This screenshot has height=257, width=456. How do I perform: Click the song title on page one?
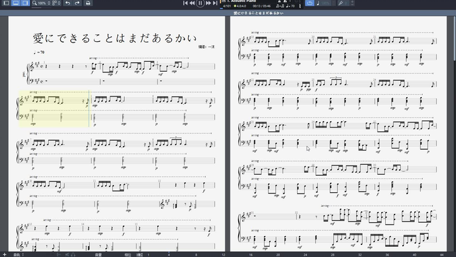pos(115,38)
